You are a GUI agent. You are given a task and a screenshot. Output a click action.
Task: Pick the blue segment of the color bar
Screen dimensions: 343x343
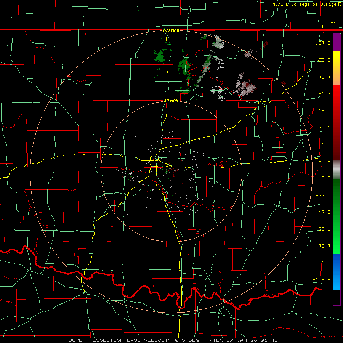click(337, 272)
